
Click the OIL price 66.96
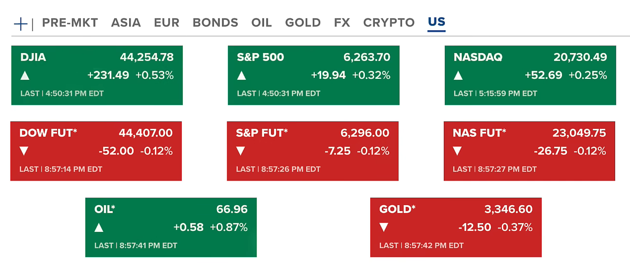[232, 209]
